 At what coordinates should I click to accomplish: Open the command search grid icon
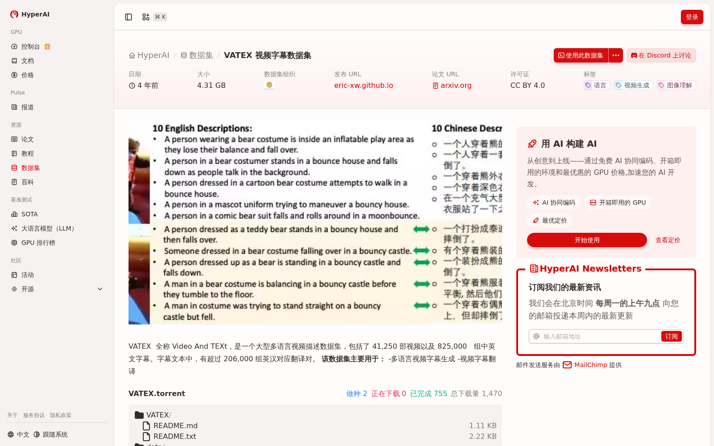(x=146, y=17)
